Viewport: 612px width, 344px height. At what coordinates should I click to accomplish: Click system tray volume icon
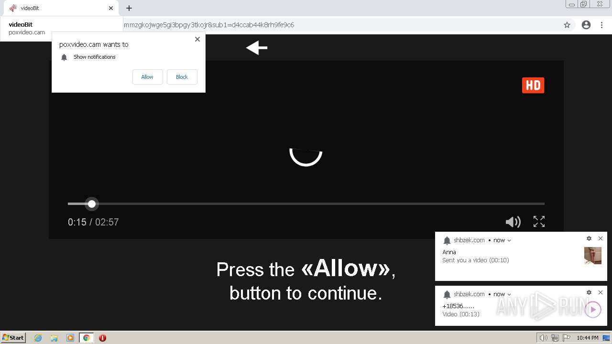tap(544, 338)
